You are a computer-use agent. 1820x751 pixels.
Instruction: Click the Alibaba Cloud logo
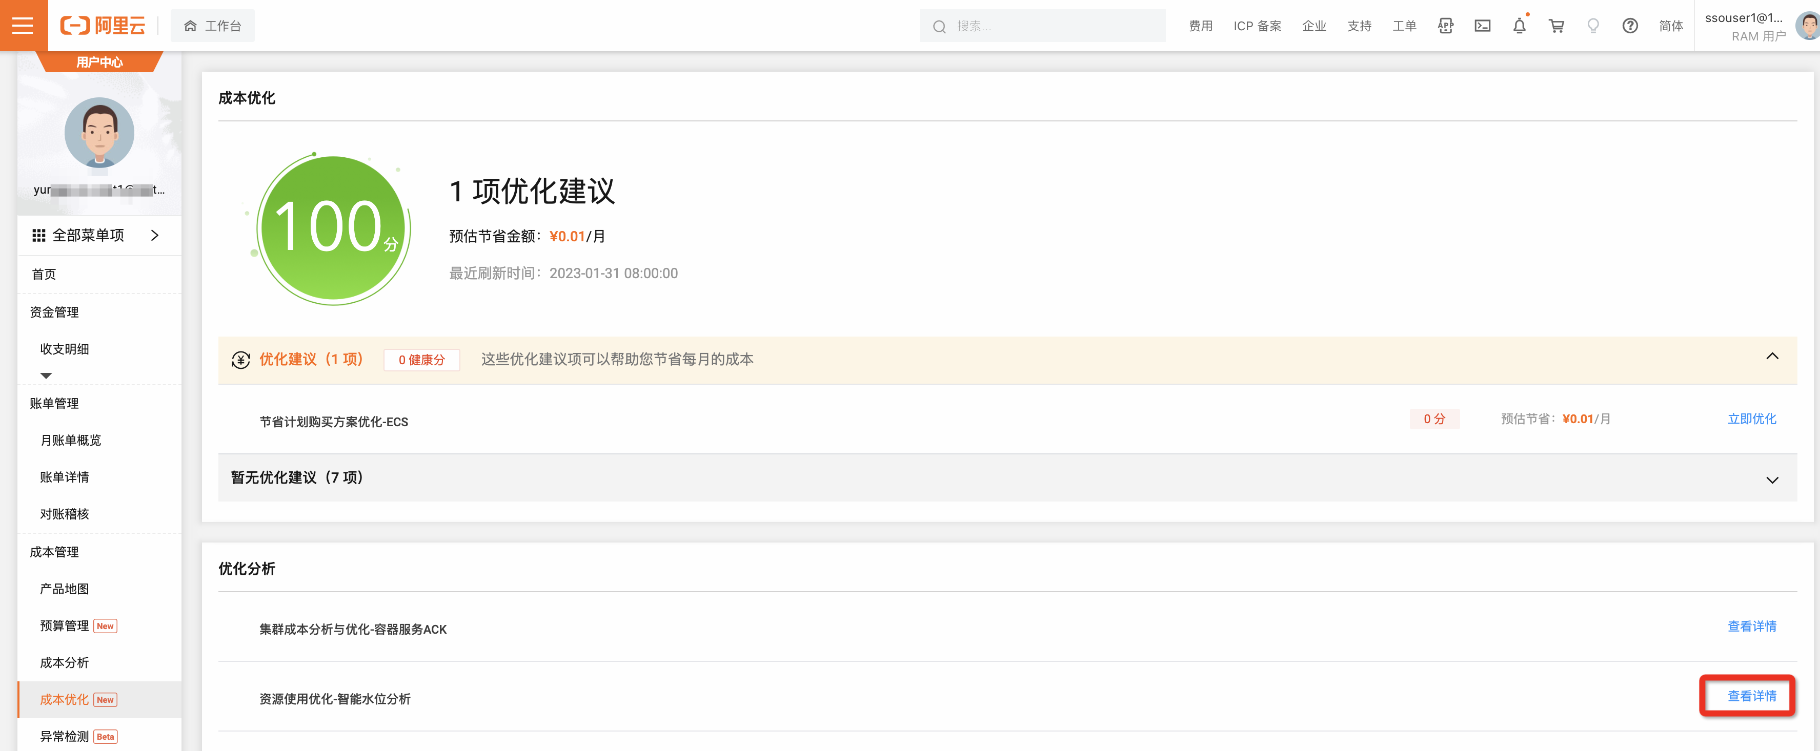tap(103, 26)
